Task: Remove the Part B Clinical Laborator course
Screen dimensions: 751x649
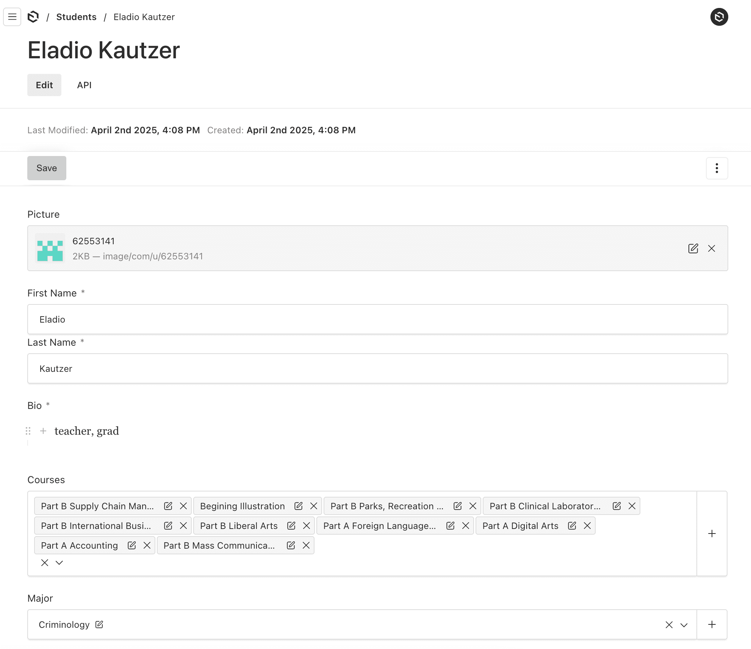Action: [632, 506]
